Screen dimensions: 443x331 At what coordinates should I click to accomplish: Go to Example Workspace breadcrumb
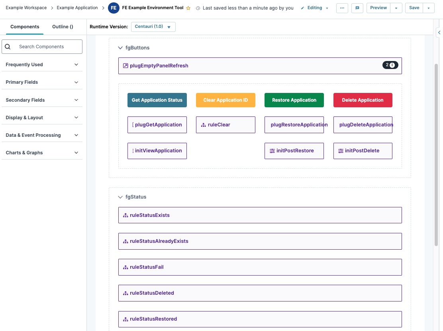[26, 8]
